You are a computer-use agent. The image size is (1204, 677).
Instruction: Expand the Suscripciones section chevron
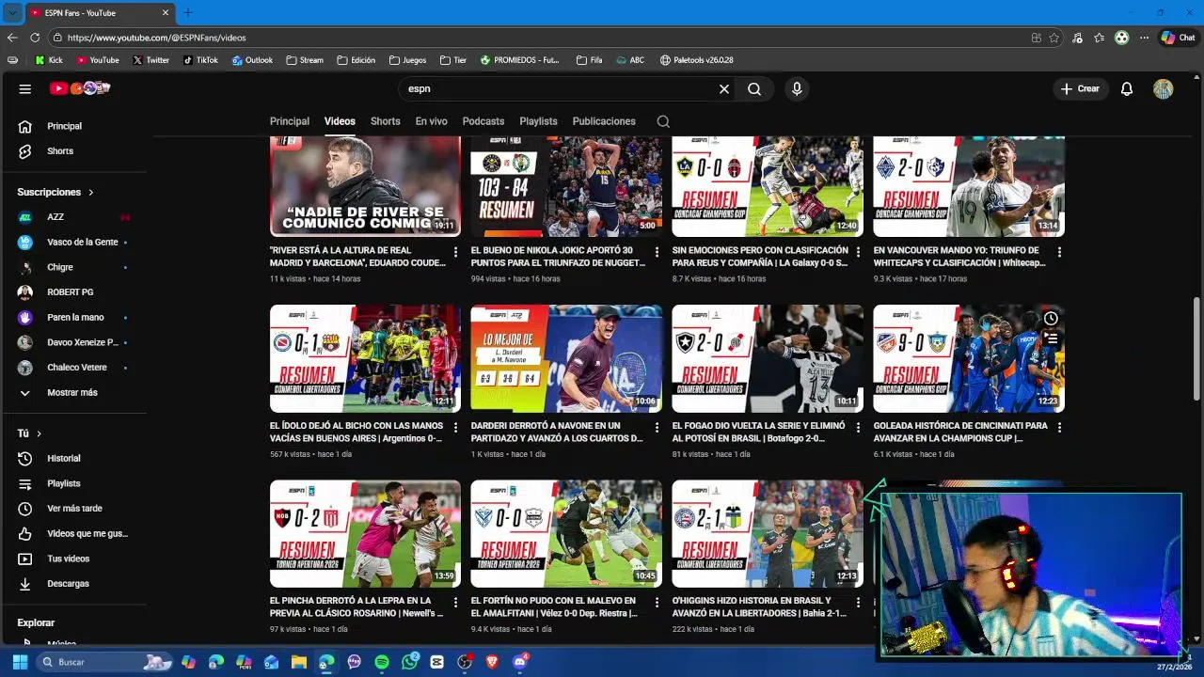tap(91, 192)
